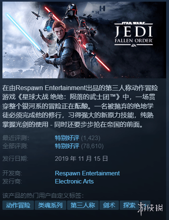Open all reviews 特别好评 summary
The width and height of the screenshot is (169, 220).
[x=67, y=146]
